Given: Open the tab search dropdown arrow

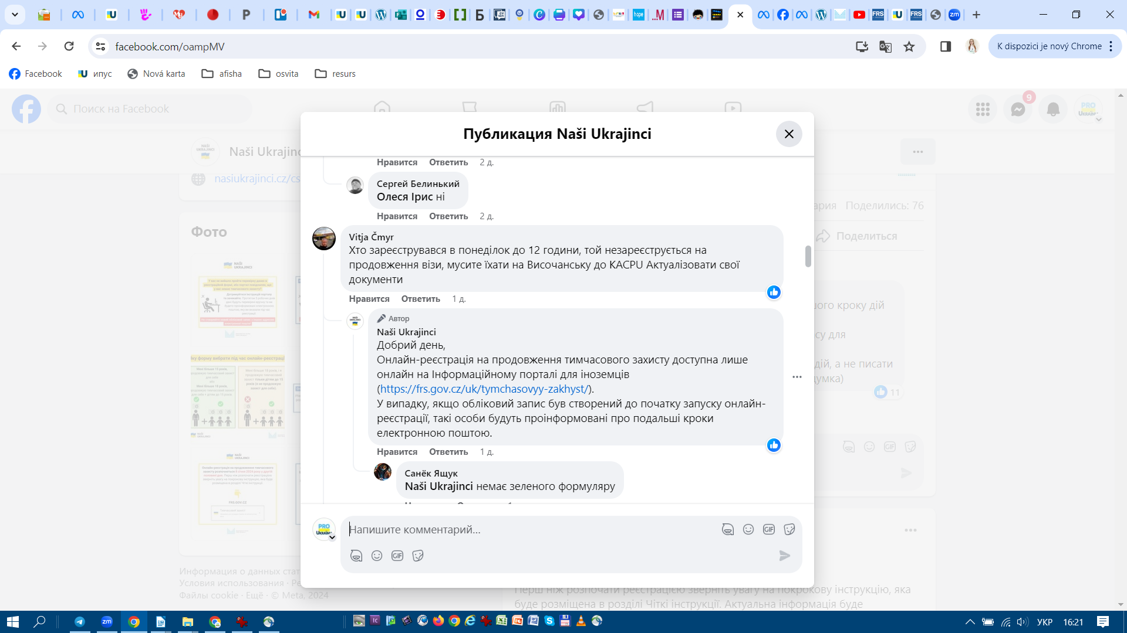Looking at the screenshot, I should coord(15,15).
